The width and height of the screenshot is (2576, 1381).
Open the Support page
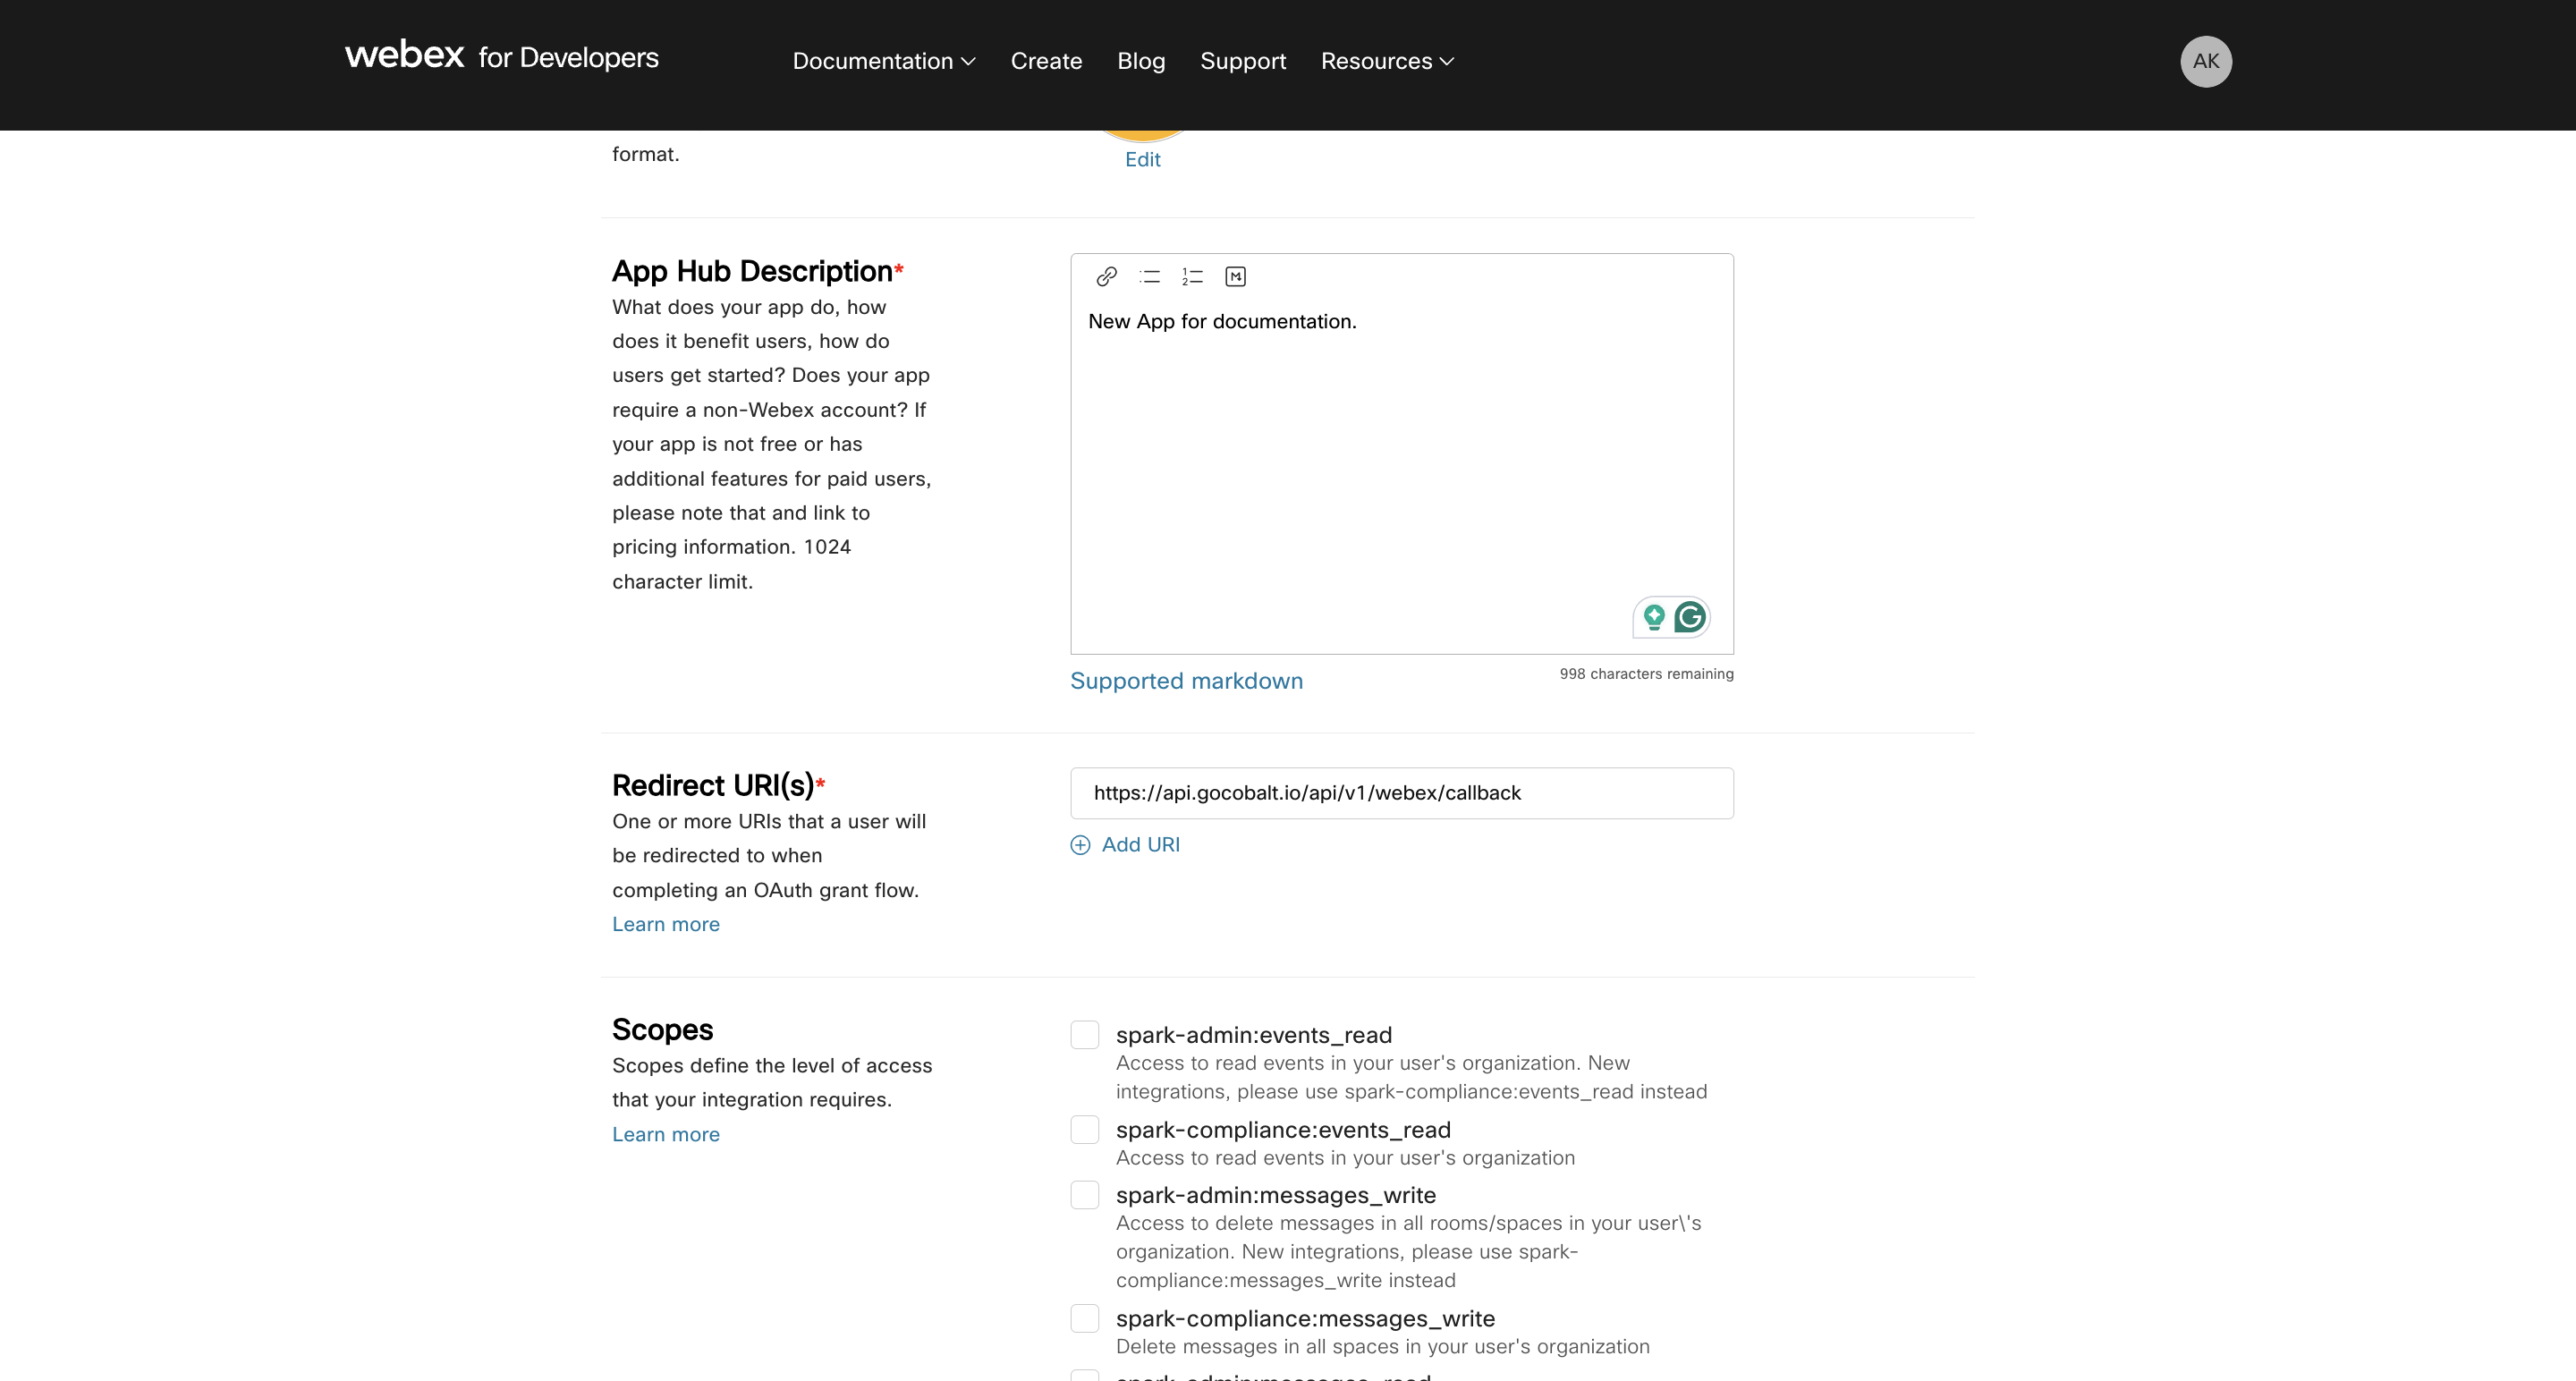pos(1243,61)
